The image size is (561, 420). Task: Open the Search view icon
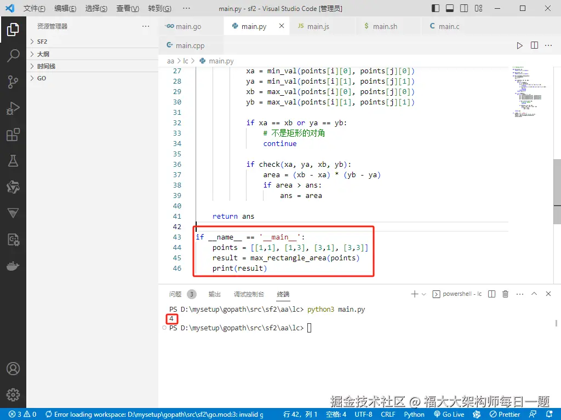pos(13,55)
